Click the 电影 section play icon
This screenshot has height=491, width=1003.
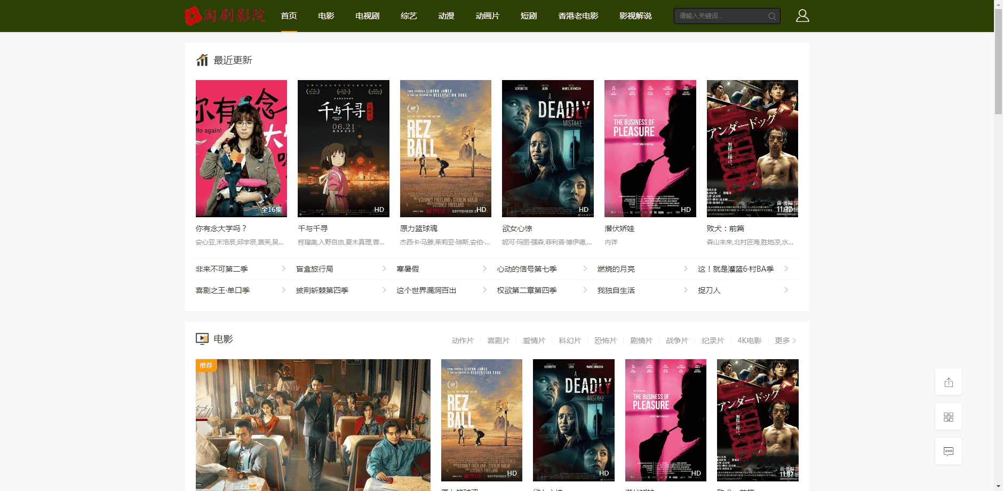click(202, 338)
